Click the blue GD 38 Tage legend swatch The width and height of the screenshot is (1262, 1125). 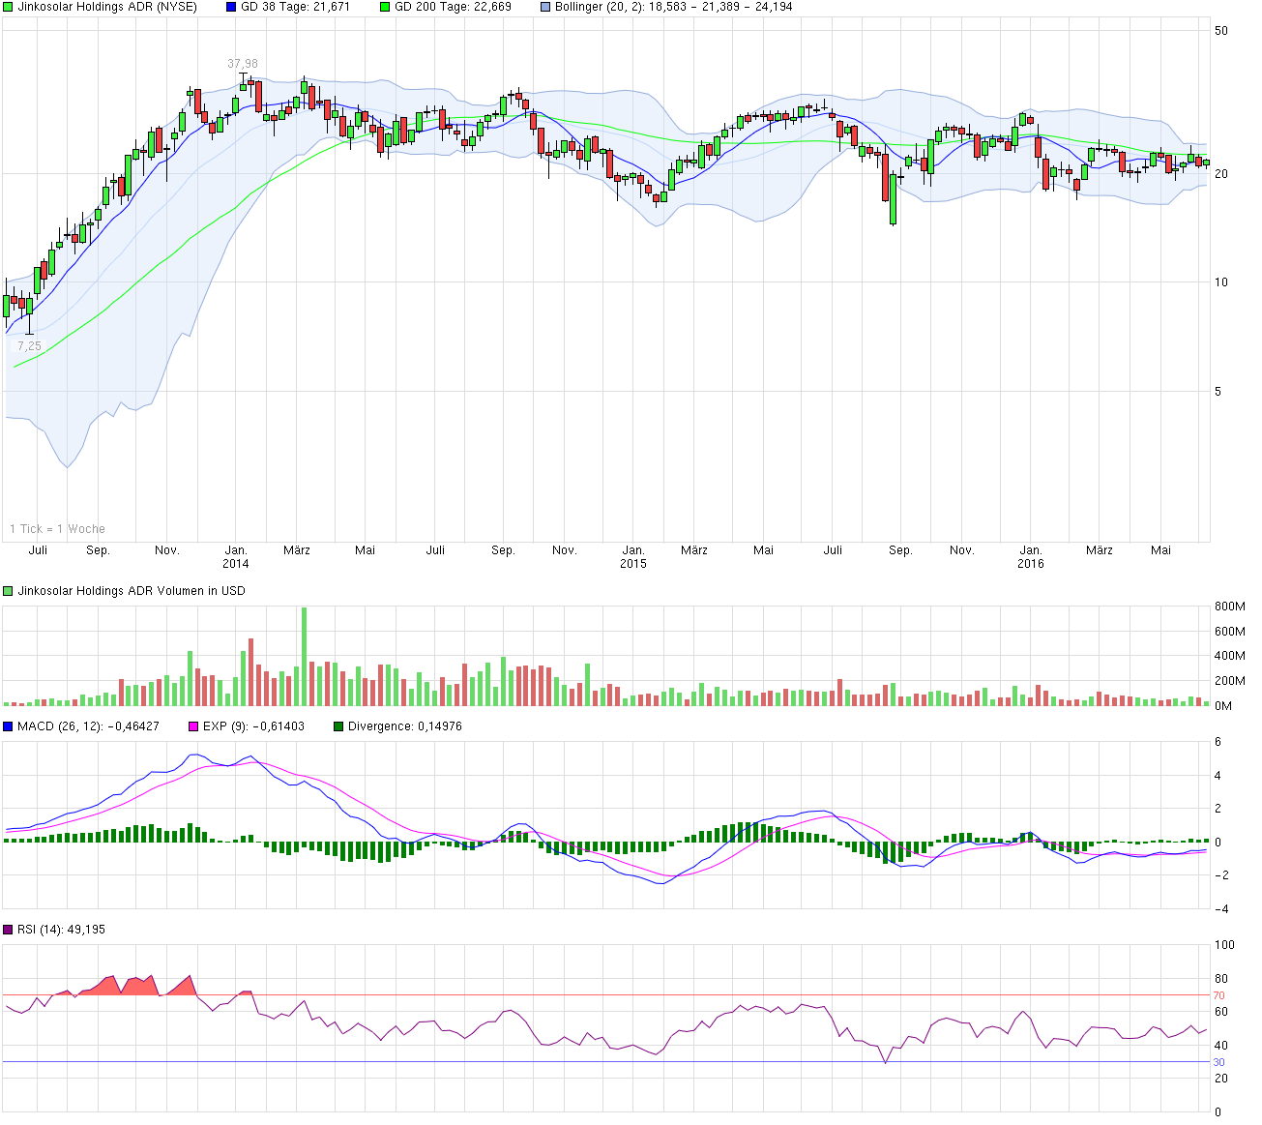point(231,7)
